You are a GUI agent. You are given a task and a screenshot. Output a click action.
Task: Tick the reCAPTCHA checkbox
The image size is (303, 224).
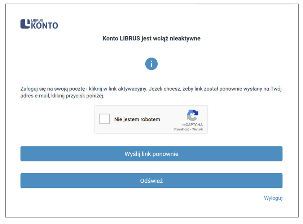coord(105,119)
